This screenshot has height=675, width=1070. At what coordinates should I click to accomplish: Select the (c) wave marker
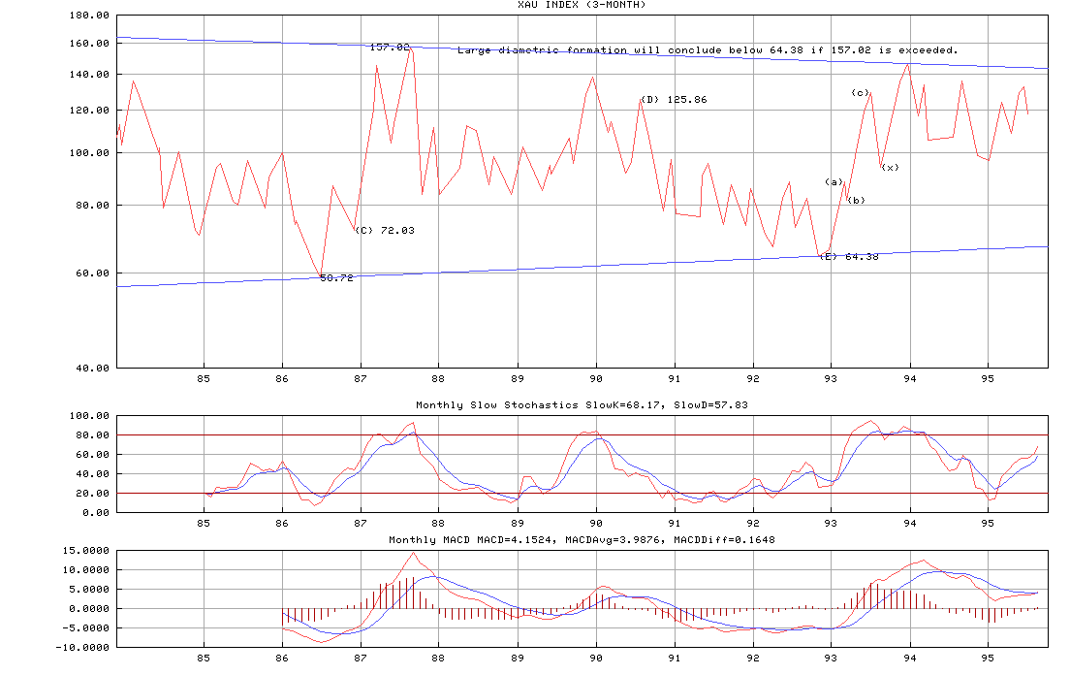(860, 93)
